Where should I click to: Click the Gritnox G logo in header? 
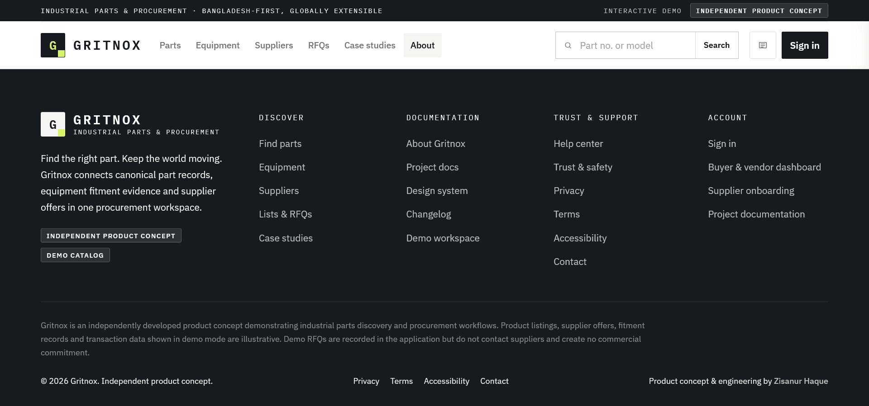[53, 45]
